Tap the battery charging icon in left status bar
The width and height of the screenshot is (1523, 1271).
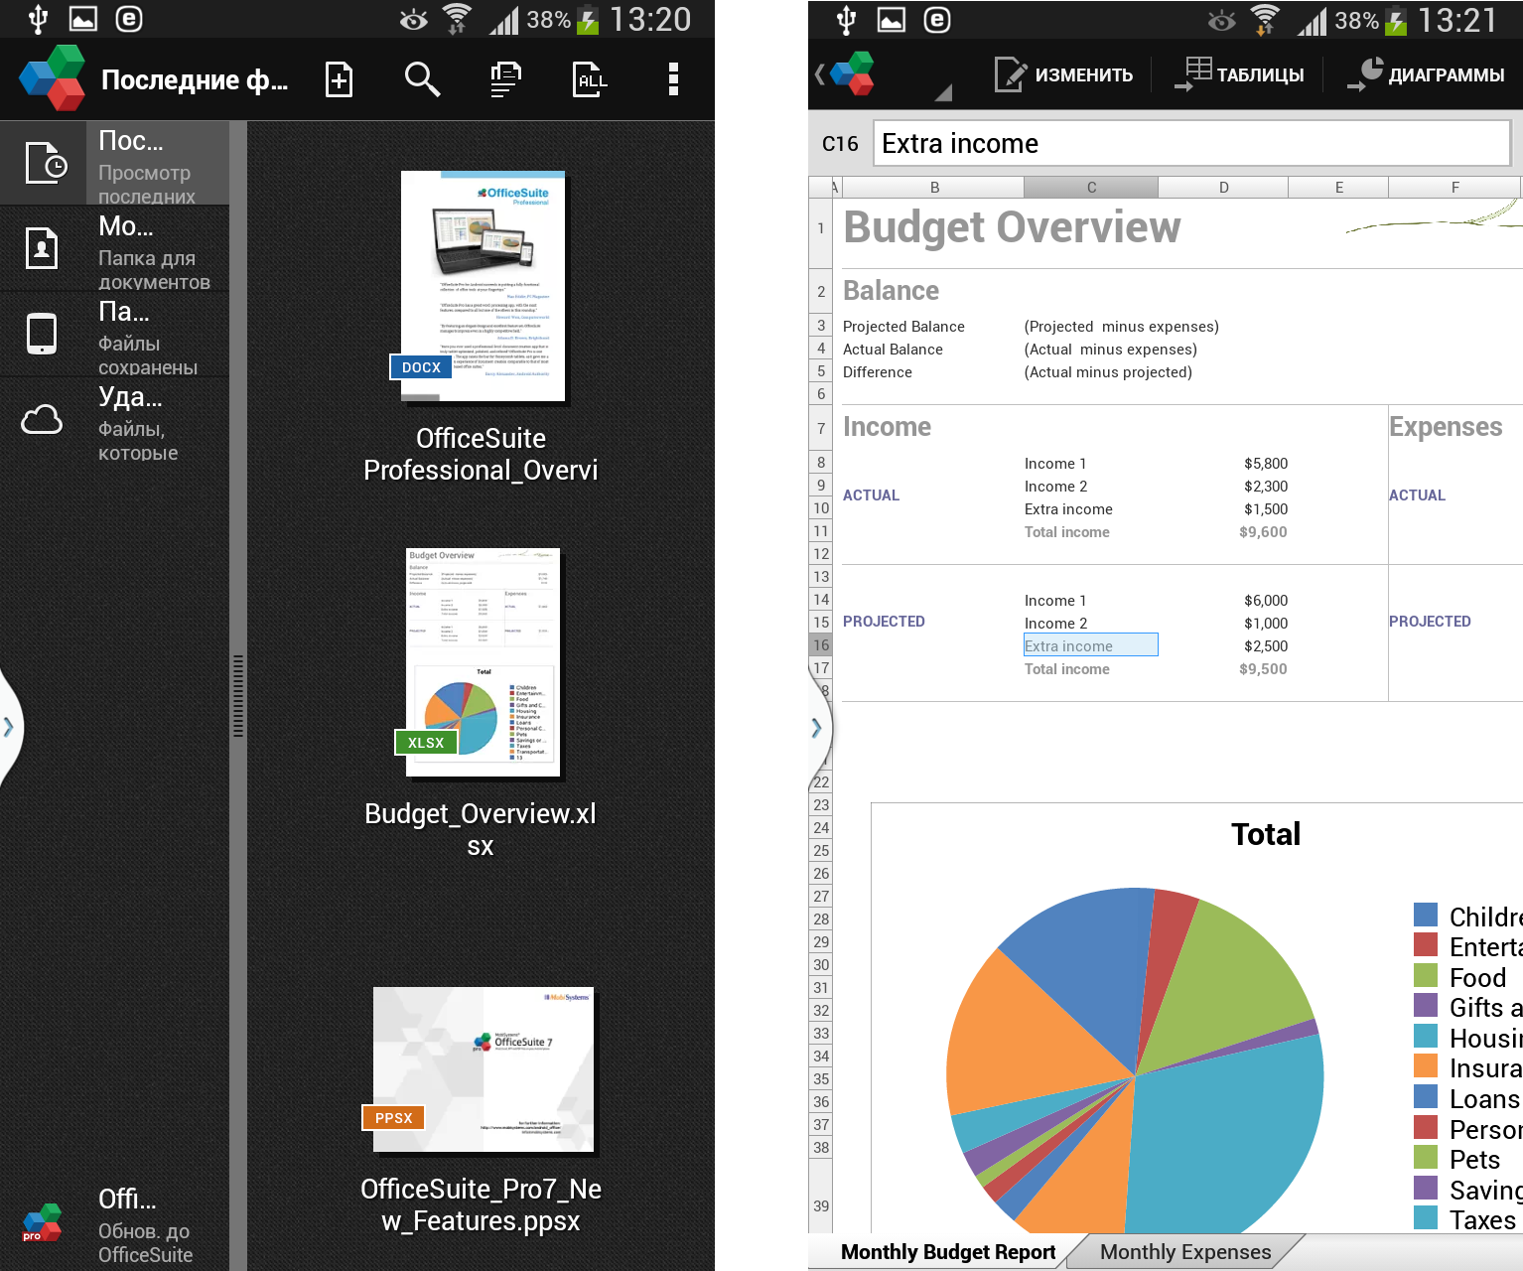click(588, 20)
